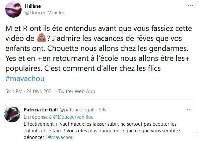The image size is (199, 141).
Task: Click Patricia Le Gall's profile avatar
Action: [12, 114]
